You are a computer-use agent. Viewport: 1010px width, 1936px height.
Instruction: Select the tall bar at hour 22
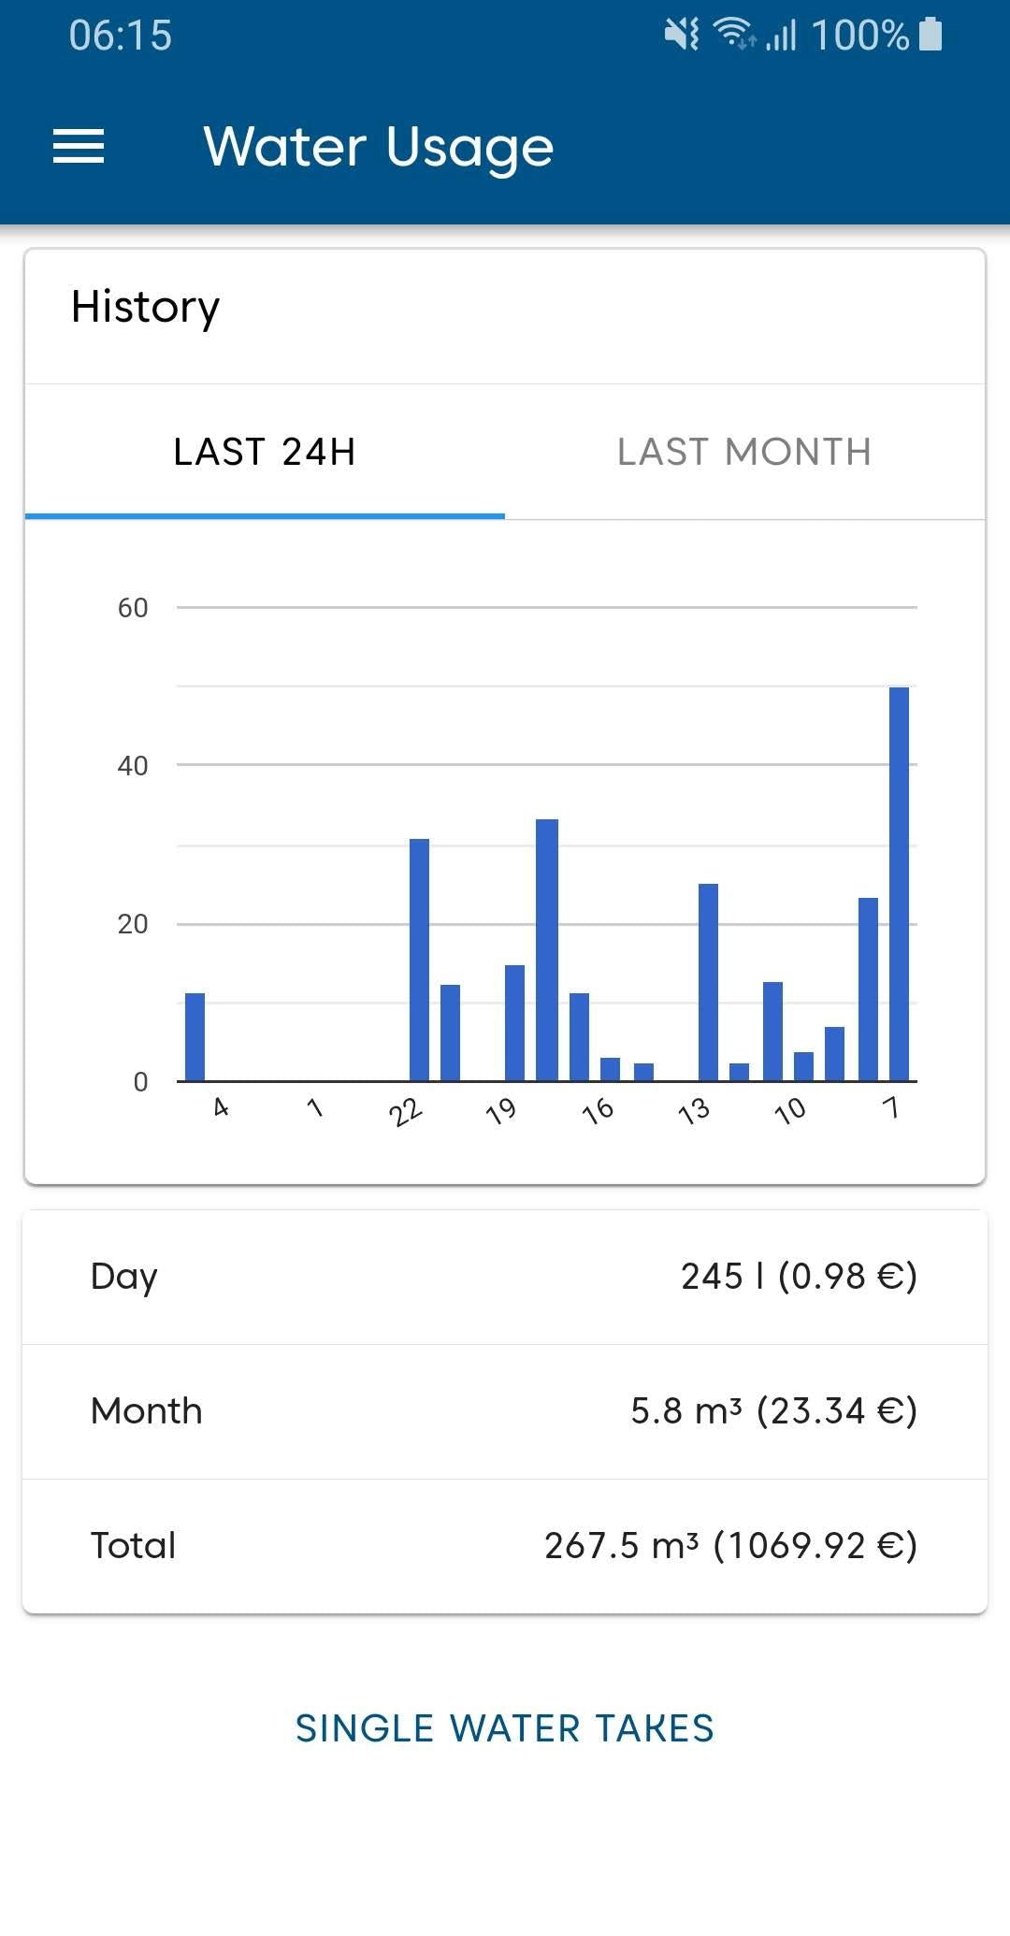pyautogui.click(x=419, y=960)
